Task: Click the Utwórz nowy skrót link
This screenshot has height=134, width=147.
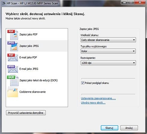Action: click(x=93, y=103)
